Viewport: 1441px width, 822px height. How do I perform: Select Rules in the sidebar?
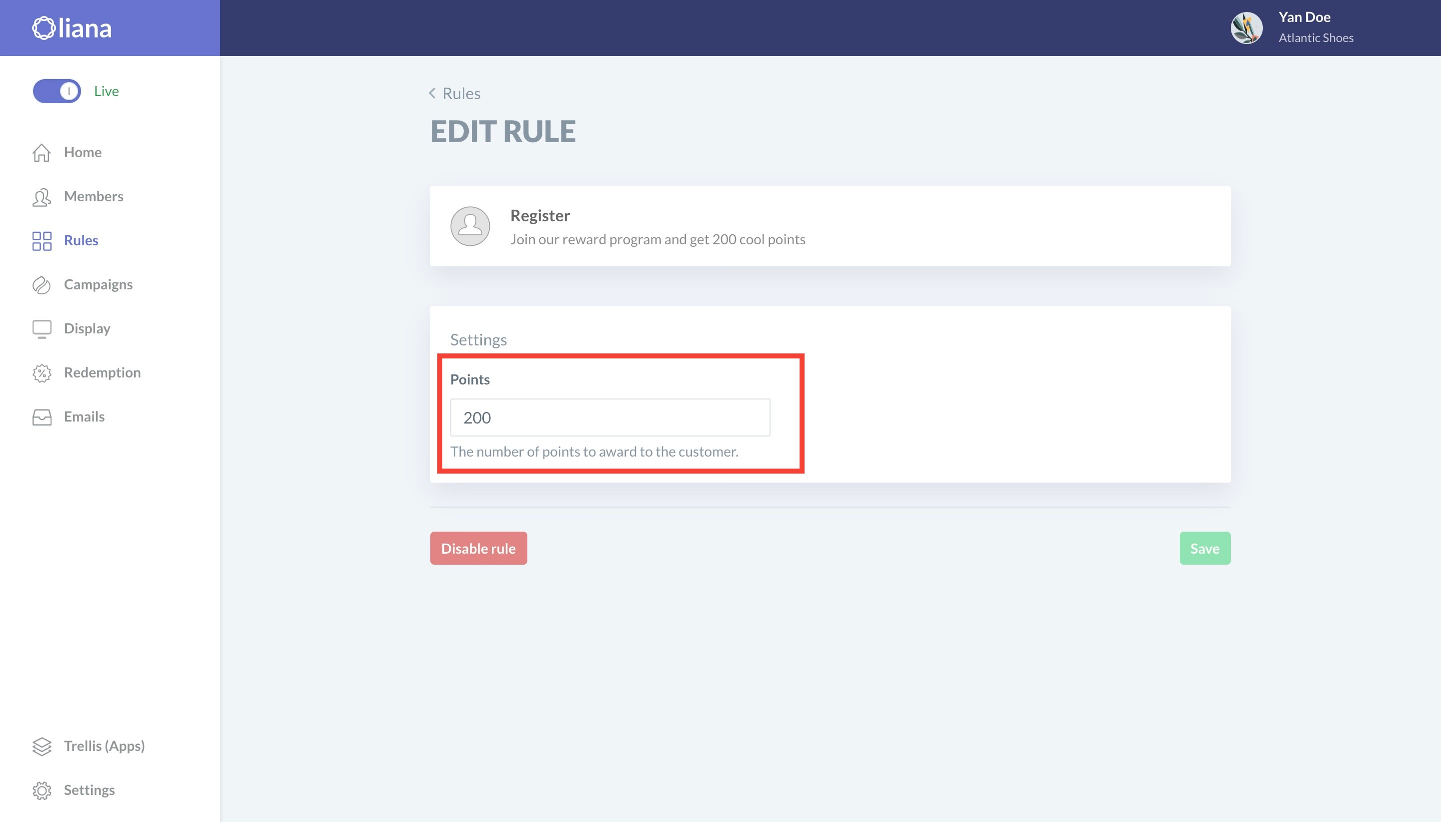[x=81, y=240]
